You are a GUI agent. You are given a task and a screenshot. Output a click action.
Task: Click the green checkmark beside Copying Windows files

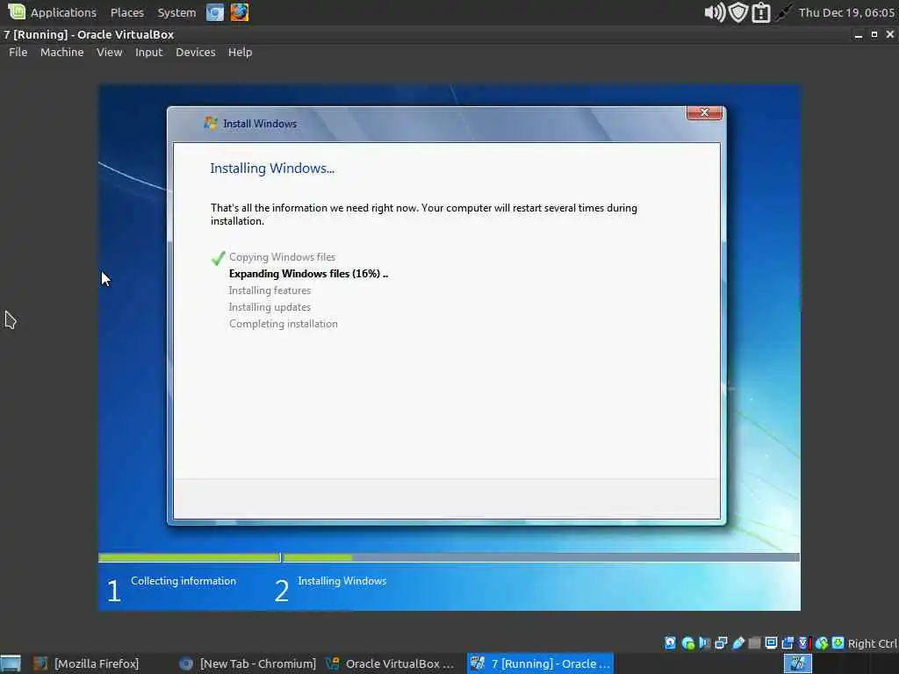[x=218, y=258]
